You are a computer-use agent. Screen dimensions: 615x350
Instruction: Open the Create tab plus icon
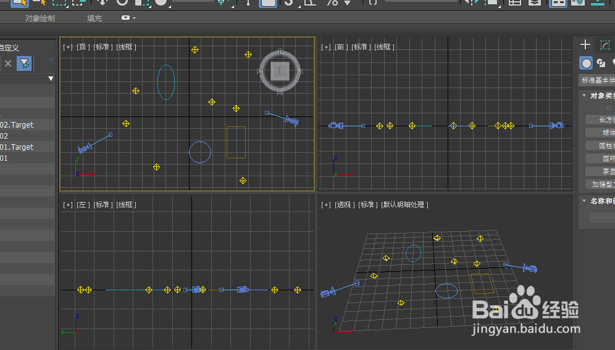click(585, 44)
